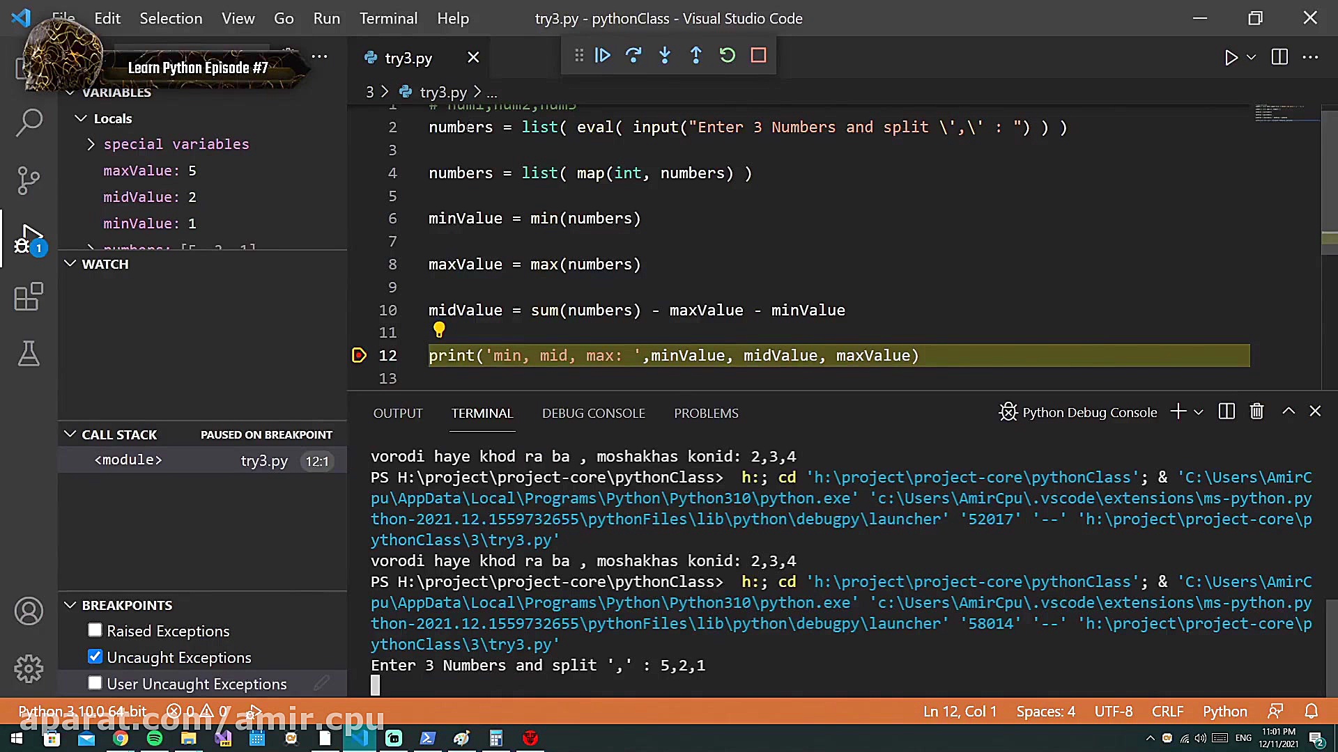Click the Step Into arrow icon
The height and width of the screenshot is (752, 1338).
tap(665, 56)
